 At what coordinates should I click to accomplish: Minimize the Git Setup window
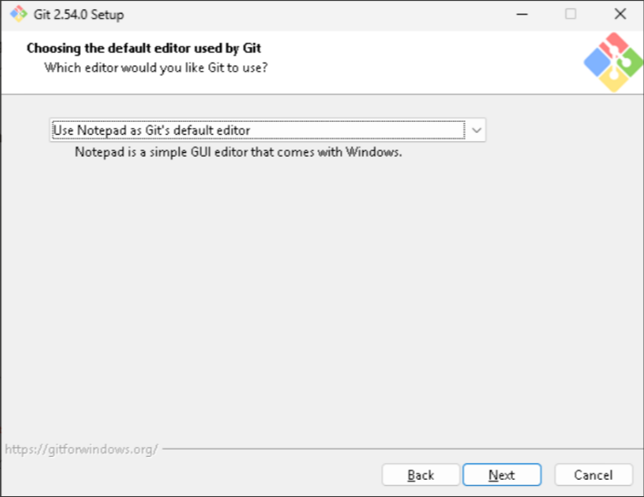point(522,14)
